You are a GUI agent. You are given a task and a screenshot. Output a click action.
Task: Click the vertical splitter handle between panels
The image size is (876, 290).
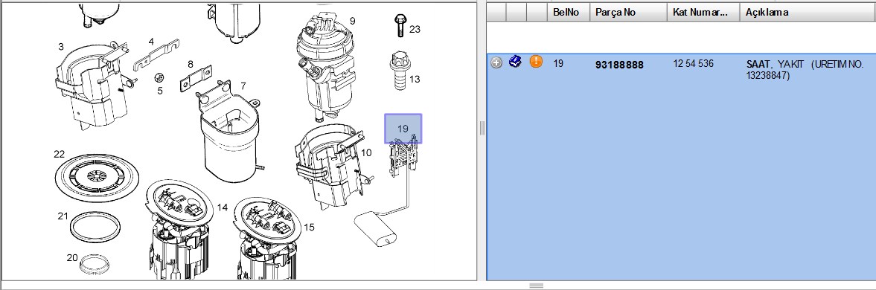tap(482, 128)
